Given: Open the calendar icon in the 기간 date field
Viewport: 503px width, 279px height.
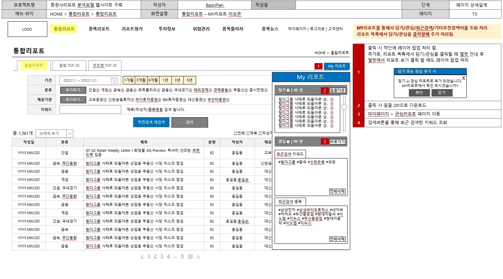Looking at the screenshot, I should coord(114,80).
